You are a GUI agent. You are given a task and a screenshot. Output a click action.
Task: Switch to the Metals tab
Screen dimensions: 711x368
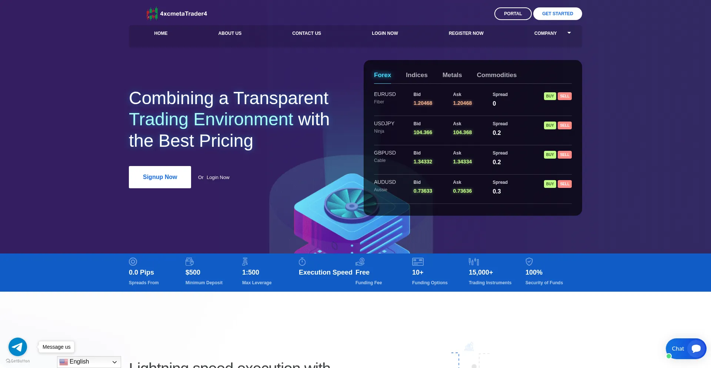tap(452, 75)
